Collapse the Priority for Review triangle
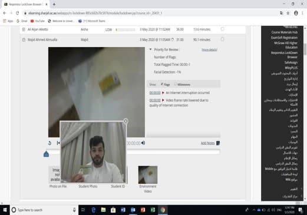Image resolution: width=307 pixels, height=215 pixels. point(150,49)
